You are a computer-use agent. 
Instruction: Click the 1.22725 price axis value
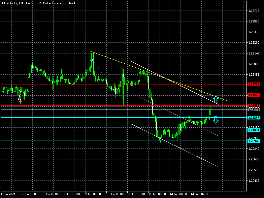pos(254,11)
